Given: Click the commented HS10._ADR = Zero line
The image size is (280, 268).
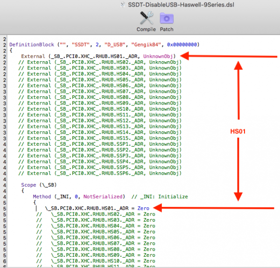Looking at the screenshot, I should [x=96, y=261].
